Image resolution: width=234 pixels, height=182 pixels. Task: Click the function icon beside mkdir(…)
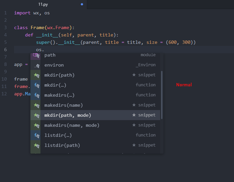(x=35, y=85)
